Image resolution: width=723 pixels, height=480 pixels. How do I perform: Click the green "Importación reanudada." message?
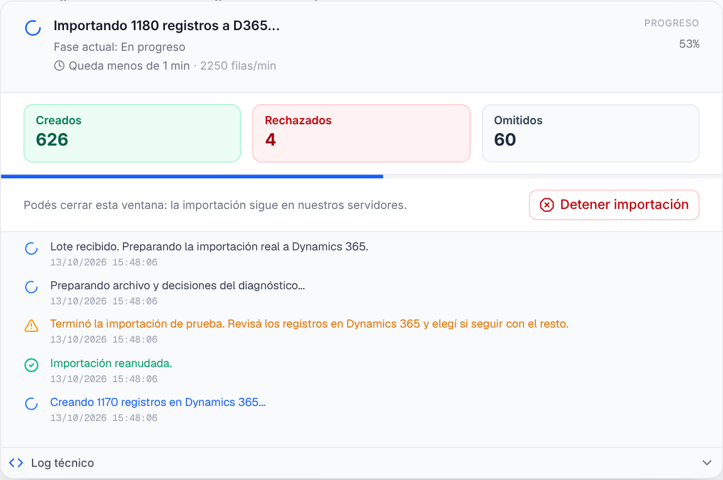[111, 363]
